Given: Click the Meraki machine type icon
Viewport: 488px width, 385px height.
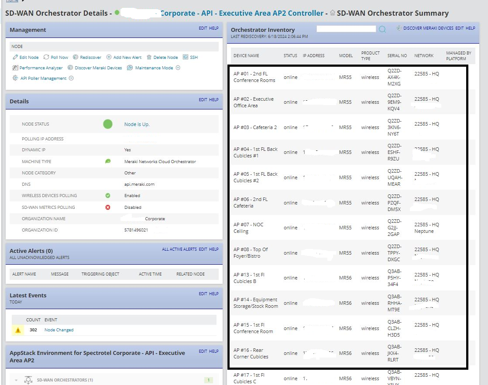Looking at the screenshot, I should point(108,161).
